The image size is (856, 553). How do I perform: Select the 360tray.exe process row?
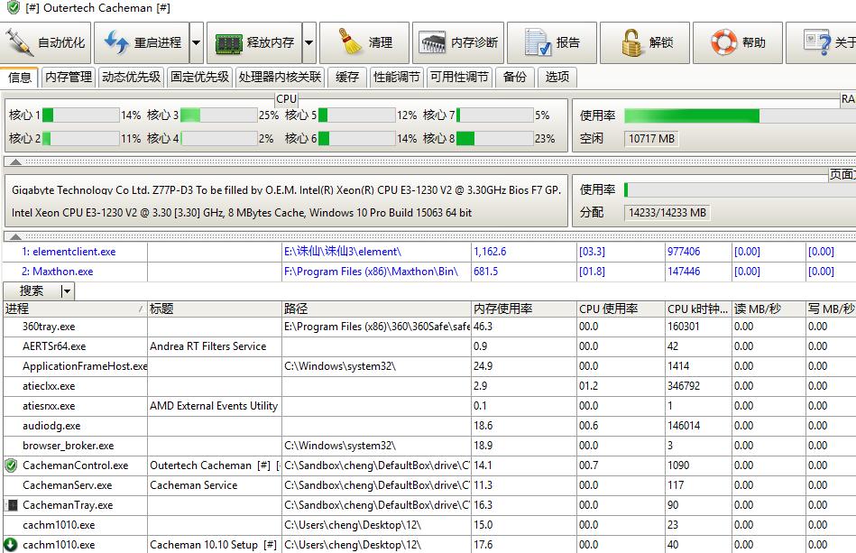tap(429, 327)
